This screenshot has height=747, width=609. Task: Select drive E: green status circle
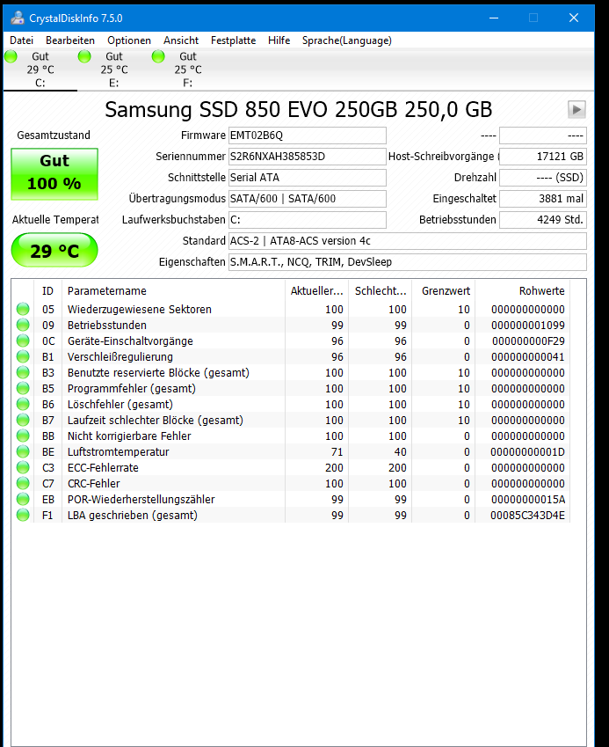pyautogui.click(x=84, y=56)
